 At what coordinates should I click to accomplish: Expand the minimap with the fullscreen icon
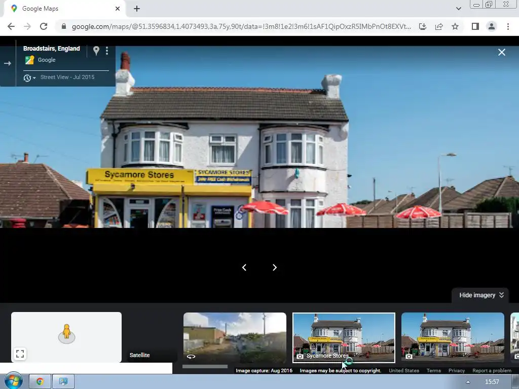(20, 354)
